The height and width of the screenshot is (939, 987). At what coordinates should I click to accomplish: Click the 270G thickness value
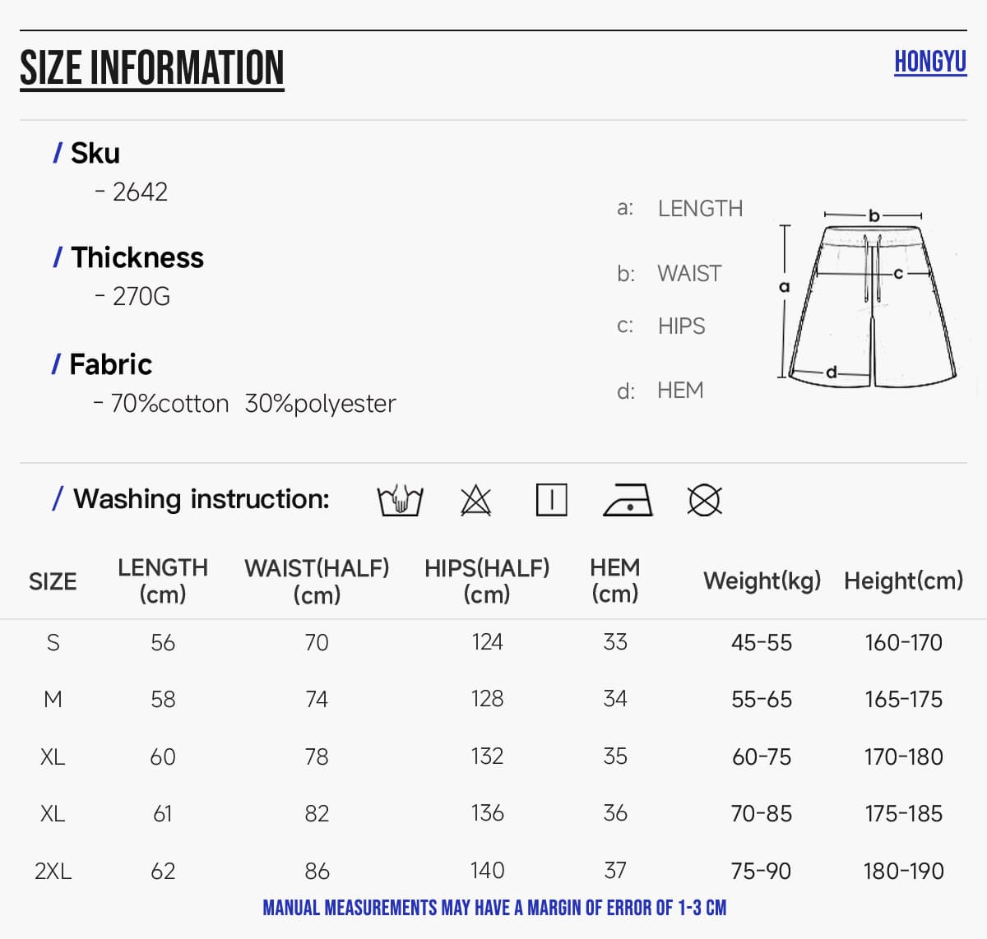coord(141,296)
